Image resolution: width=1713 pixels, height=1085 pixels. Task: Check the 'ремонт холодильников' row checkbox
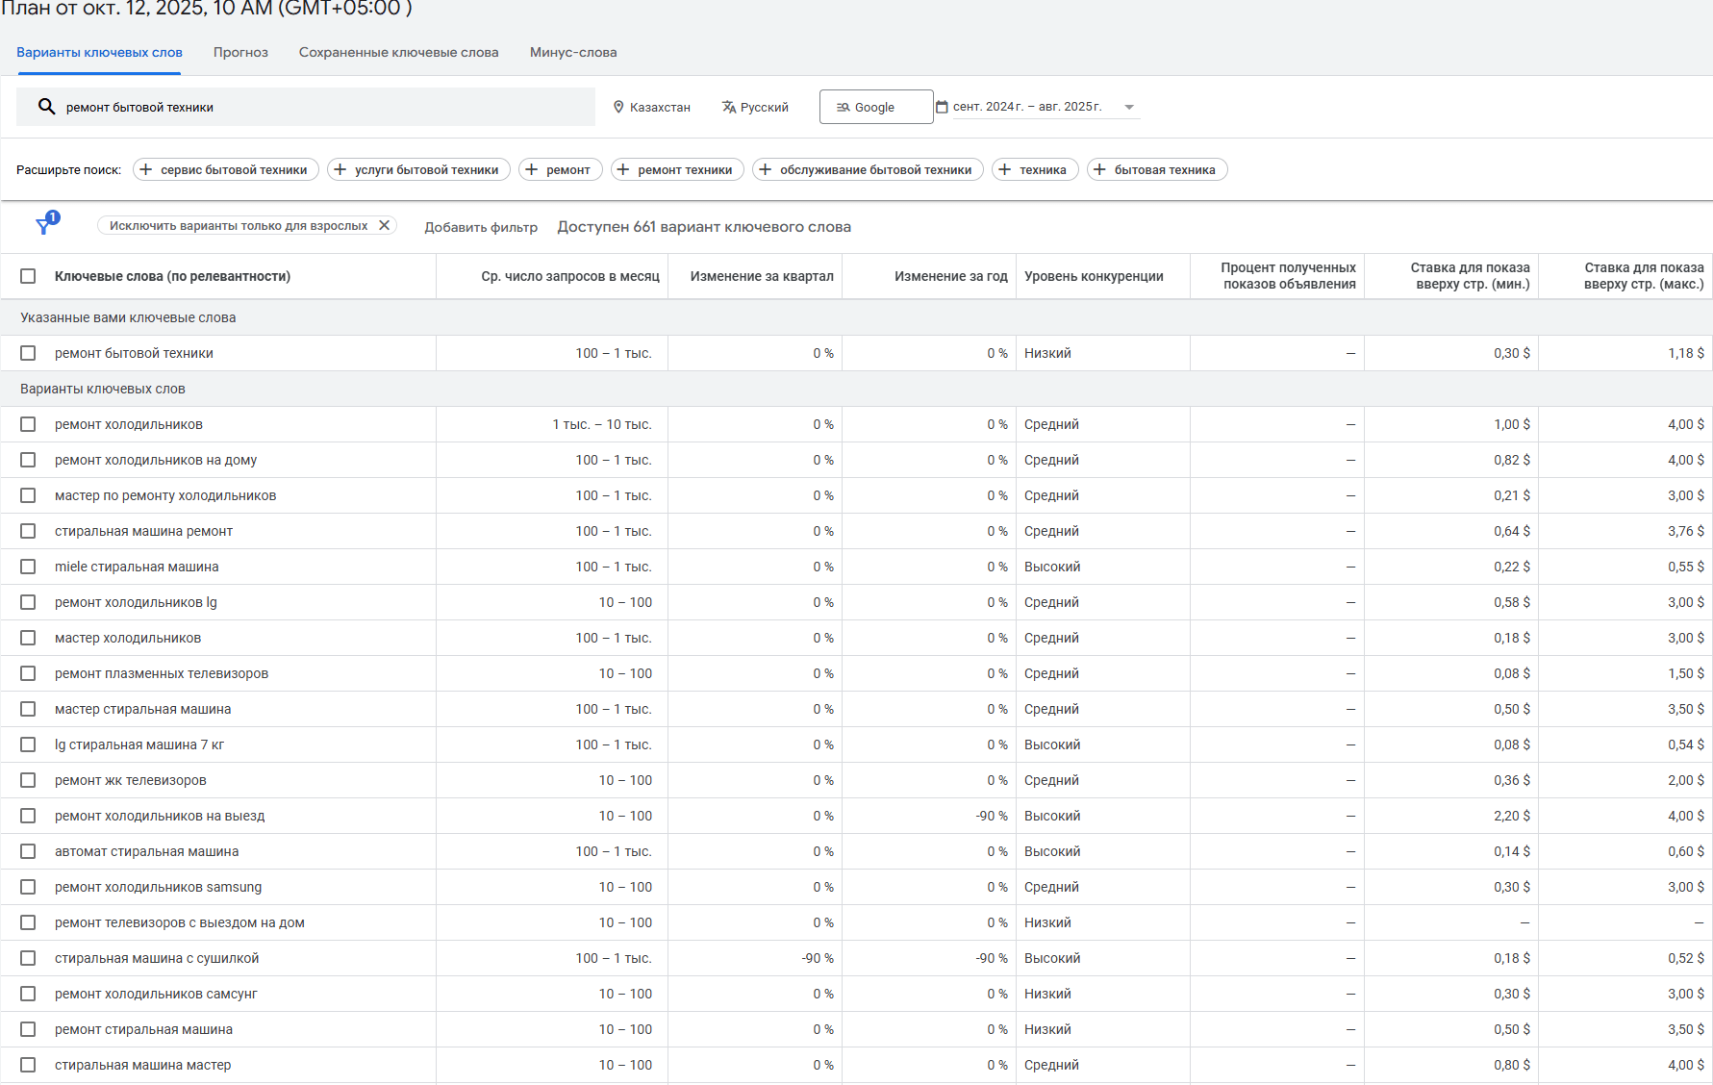(28, 424)
